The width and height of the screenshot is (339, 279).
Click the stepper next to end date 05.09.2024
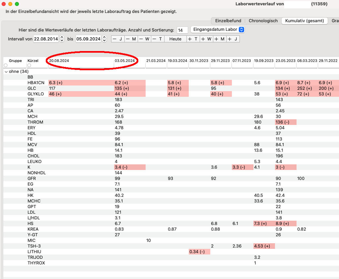[104, 39]
